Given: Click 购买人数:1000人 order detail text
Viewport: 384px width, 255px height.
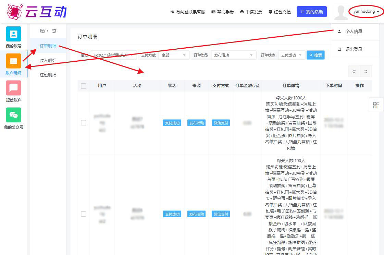Looking at the screenshot, I should pyautogui.click(x=291, y=98).
